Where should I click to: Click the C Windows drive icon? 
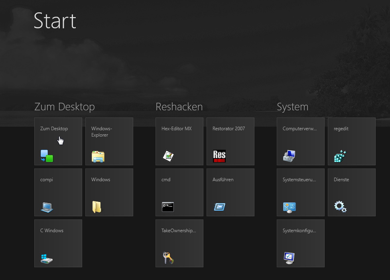47,258
